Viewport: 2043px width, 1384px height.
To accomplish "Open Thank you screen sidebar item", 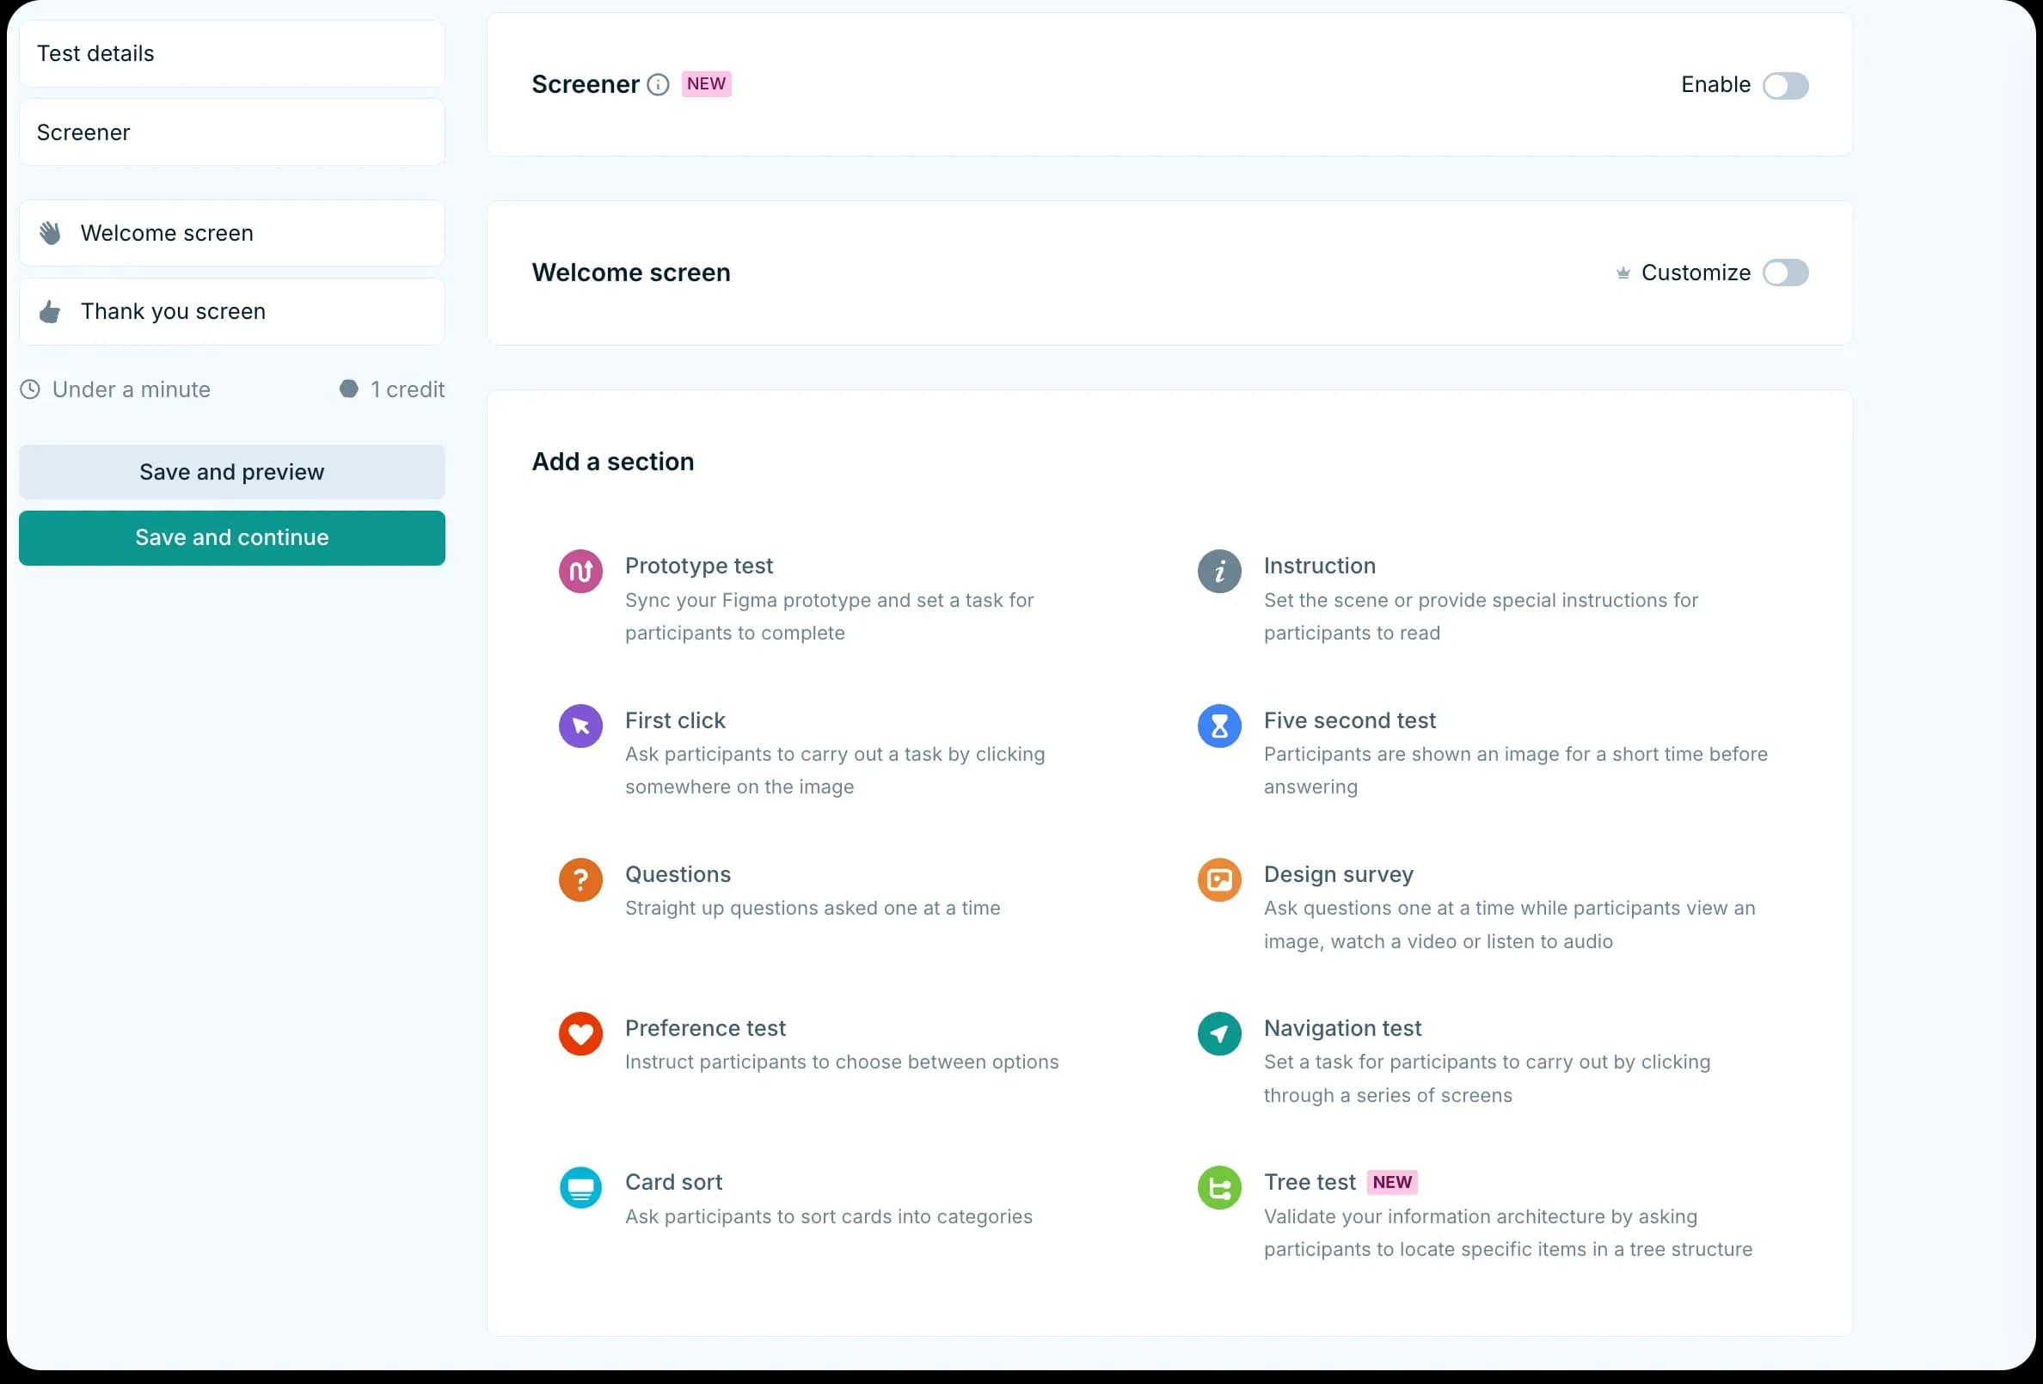I will tap(231, 312).
